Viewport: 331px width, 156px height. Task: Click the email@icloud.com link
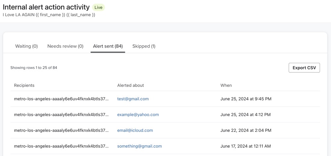tap(135, 131)
